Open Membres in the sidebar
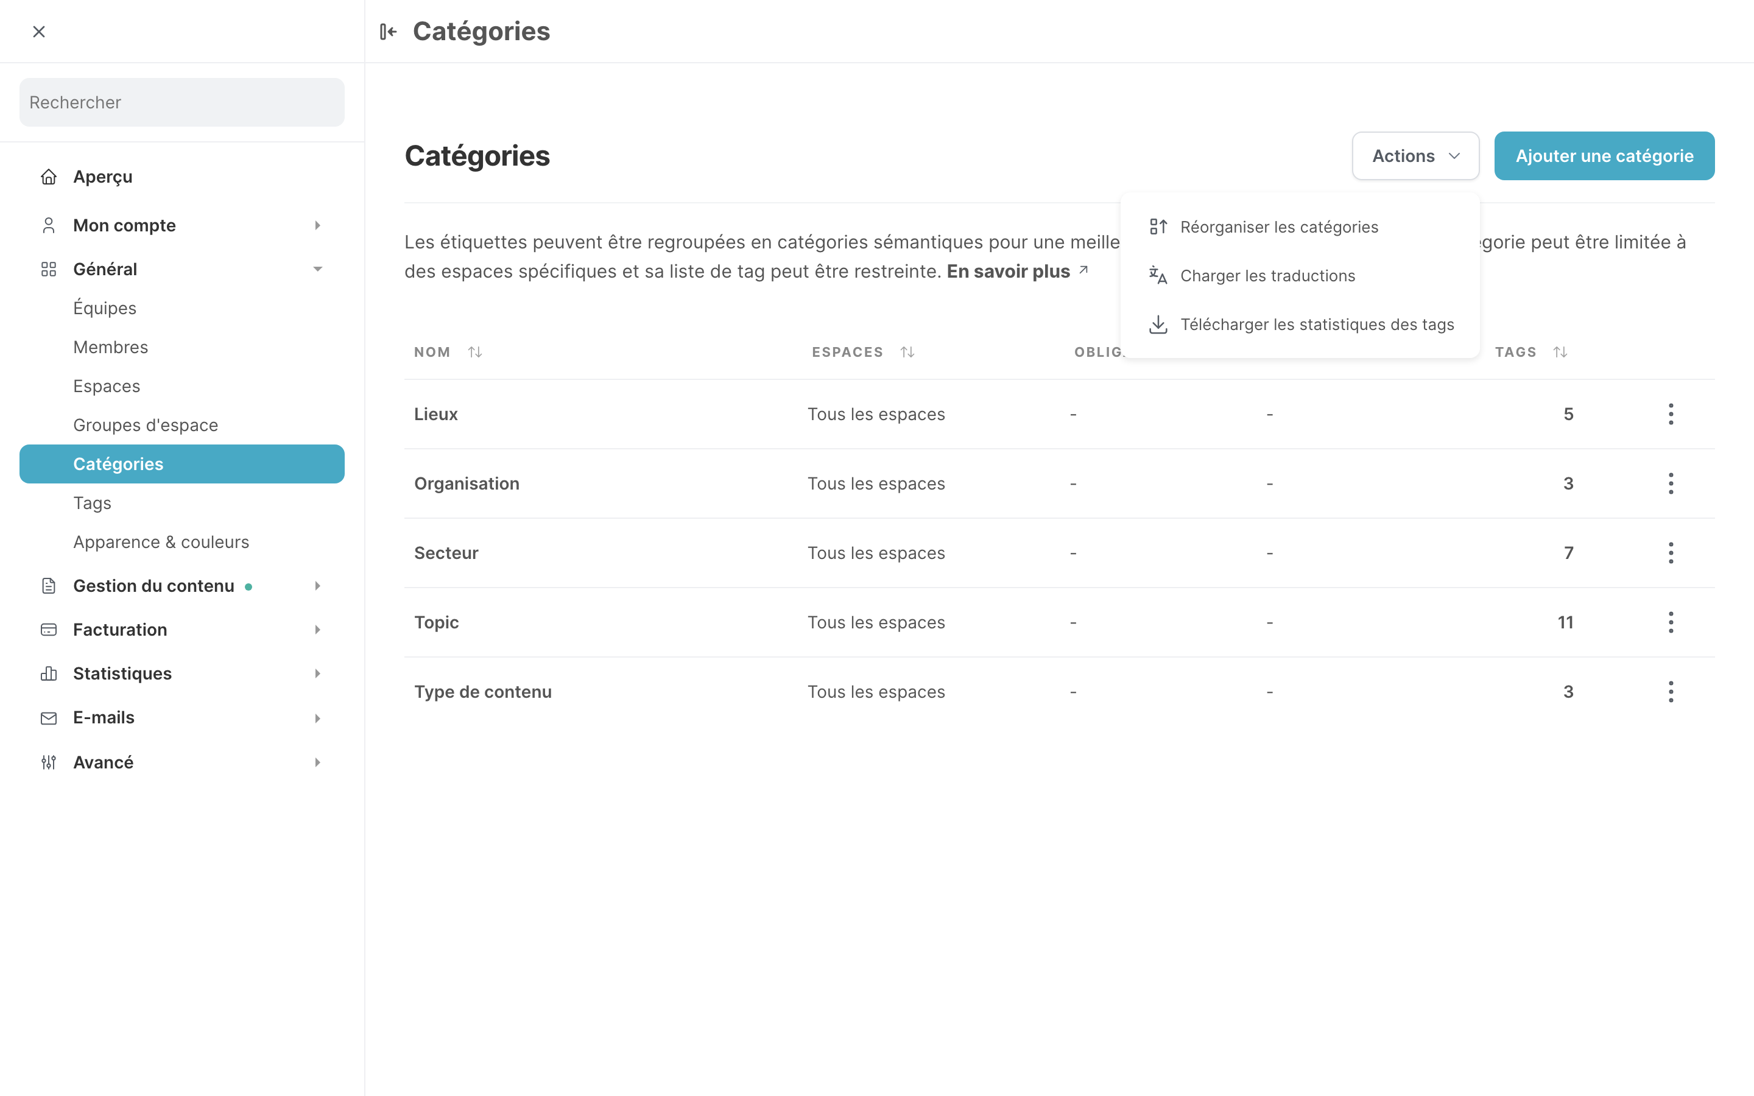This screenshot has width=1754, height=1096. click(111, 347)
